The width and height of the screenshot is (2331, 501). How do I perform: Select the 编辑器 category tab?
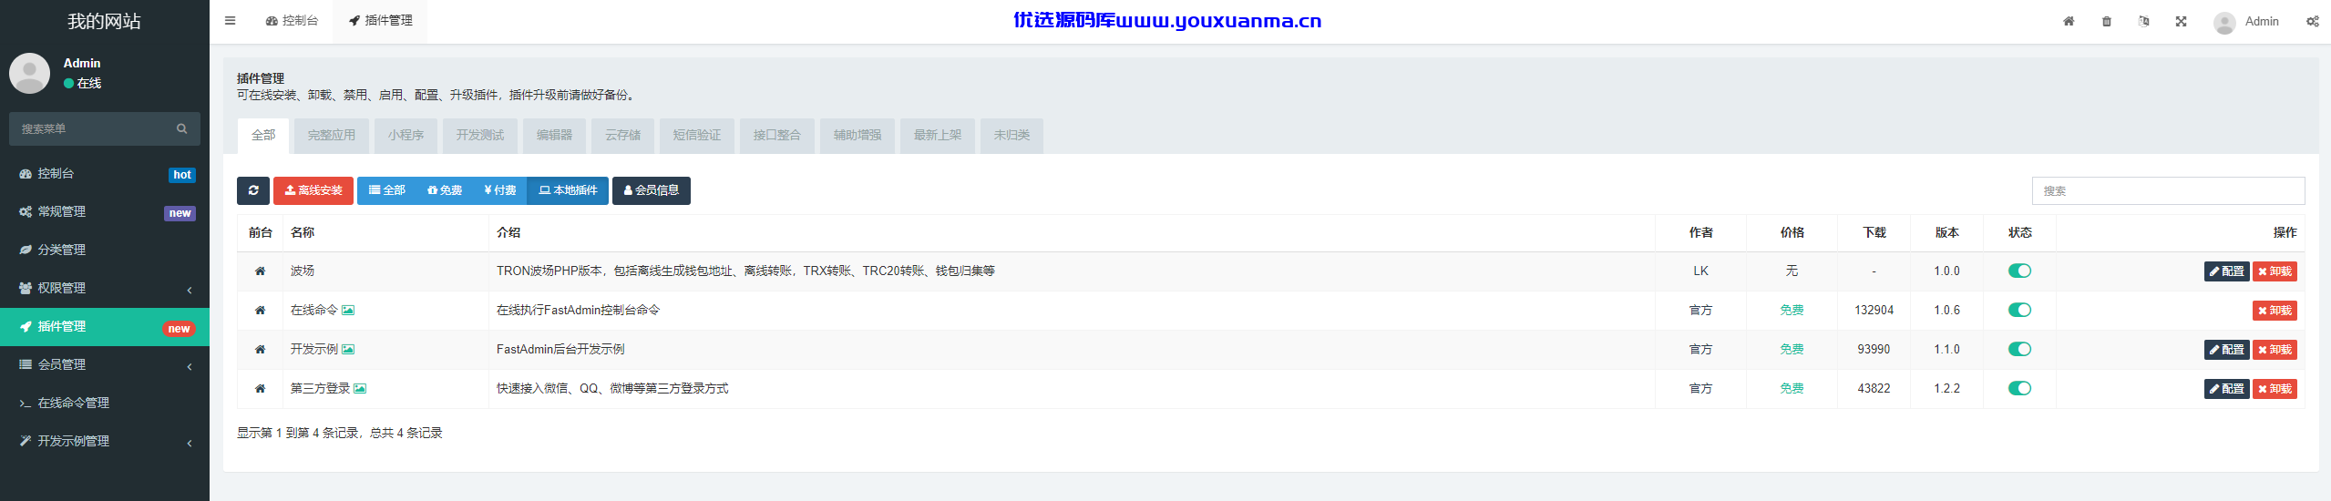click(x=554, y=135)
